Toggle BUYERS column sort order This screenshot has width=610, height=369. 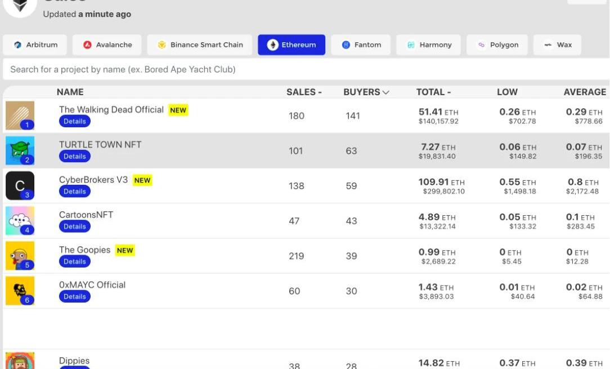pyautogui.click(x=366, y=92)
